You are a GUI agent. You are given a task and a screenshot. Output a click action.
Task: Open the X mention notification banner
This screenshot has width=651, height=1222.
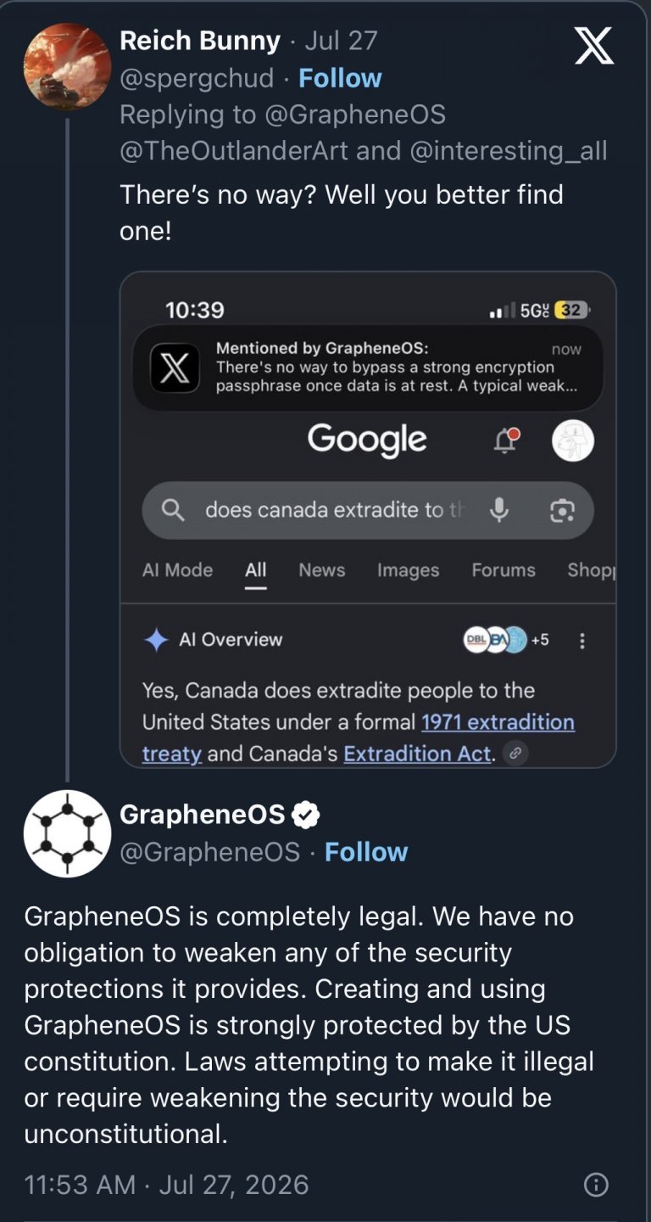click(x=368, y=368)
